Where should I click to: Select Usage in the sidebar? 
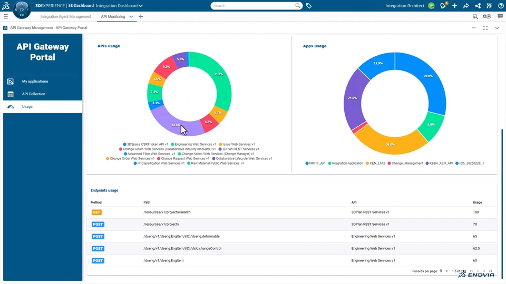click(x=43, y=107)
